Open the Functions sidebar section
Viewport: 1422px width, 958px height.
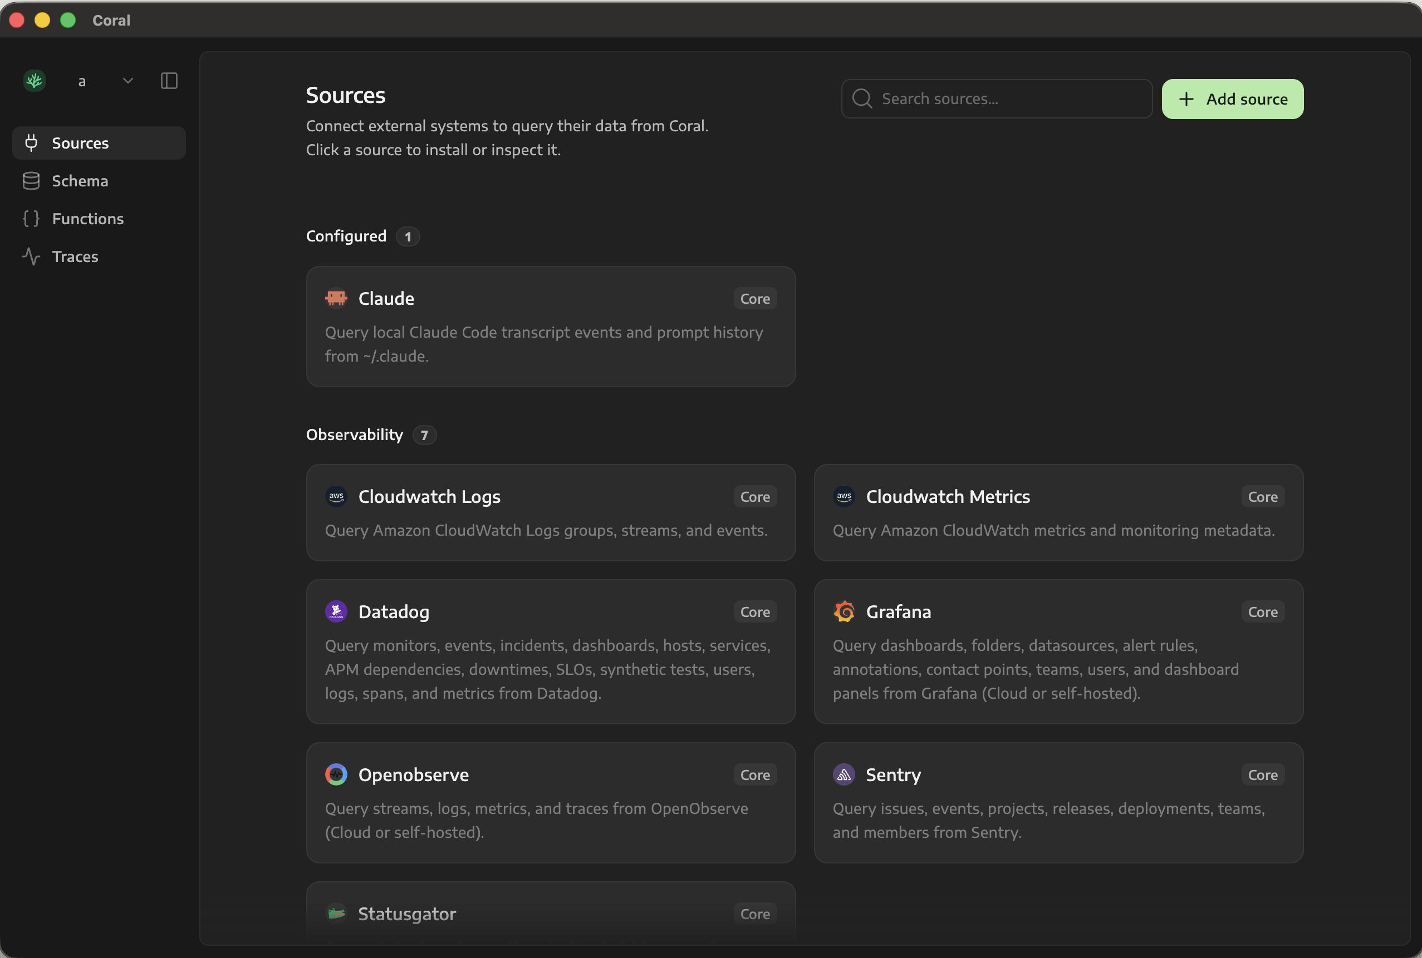[x=99, y=219]
